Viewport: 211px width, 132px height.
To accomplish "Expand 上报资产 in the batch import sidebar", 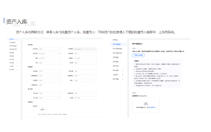I will click(x=122, y=75).
